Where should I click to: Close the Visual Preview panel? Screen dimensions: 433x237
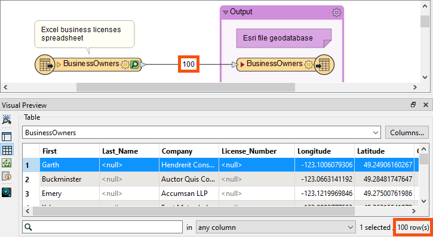click(x=426, y=105)
